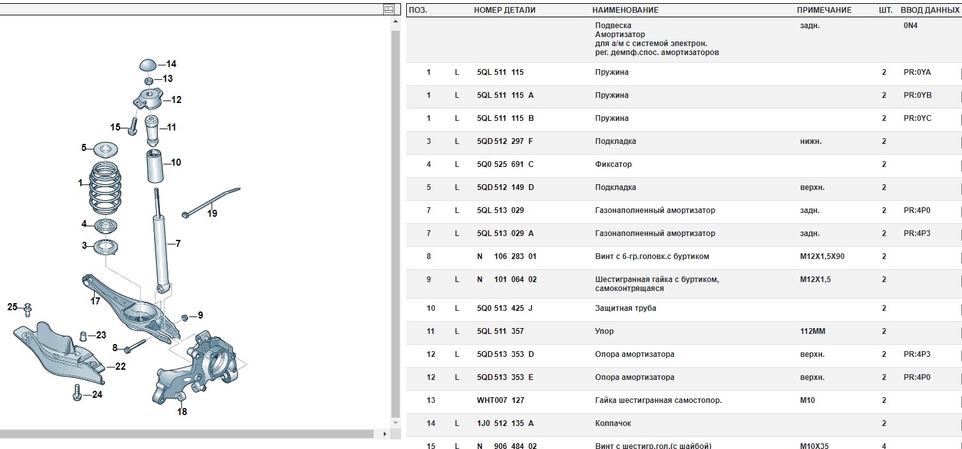Click part number 1J0 512 135 A

click(505, 423)
